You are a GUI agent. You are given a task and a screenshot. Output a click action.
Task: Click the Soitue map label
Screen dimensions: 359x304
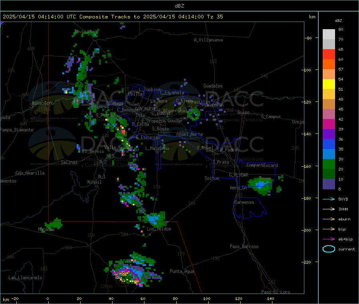pyautogui.click(x=212, y=178)
